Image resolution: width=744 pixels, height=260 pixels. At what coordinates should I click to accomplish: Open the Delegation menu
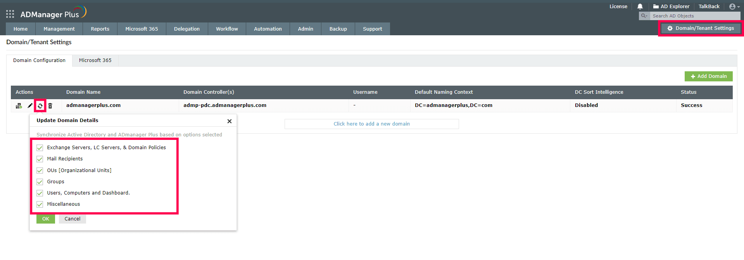tap(187, 29)
